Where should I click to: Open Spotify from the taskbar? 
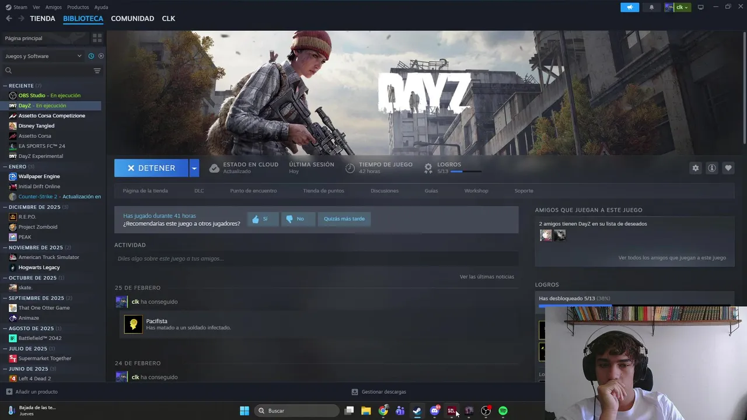[x=503, y=411]
